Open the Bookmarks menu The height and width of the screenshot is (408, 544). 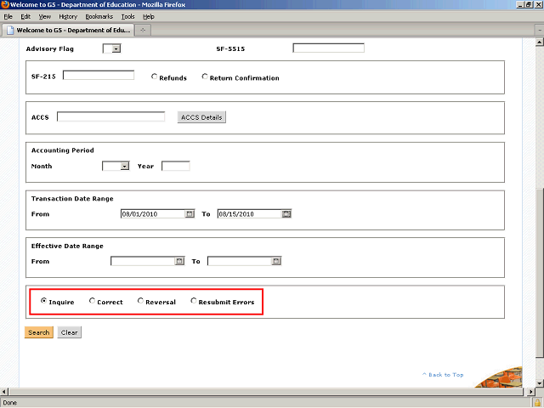(99, 17)
